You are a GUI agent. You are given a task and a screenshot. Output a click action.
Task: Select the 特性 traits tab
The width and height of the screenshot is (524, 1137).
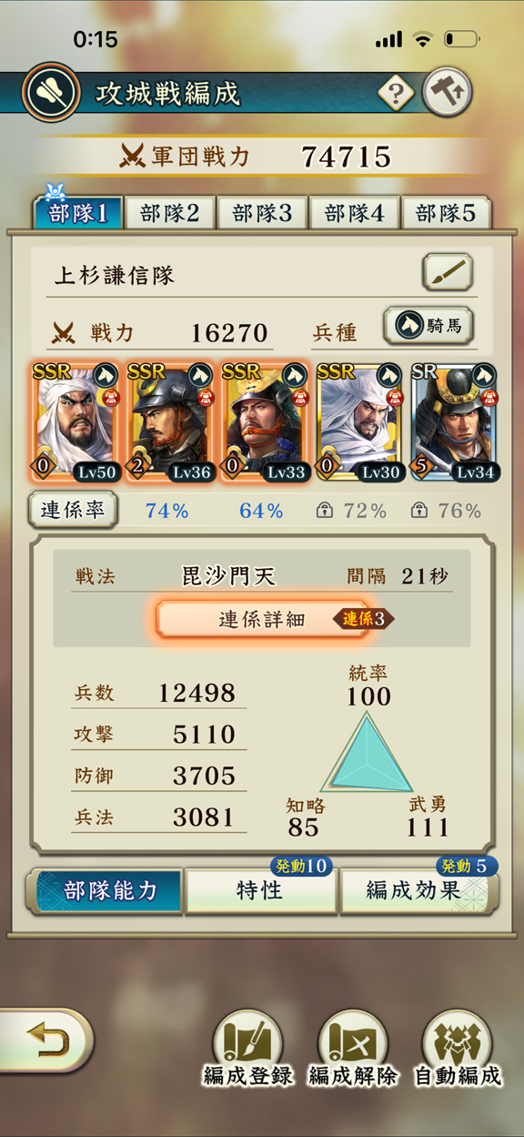[260, 890]
